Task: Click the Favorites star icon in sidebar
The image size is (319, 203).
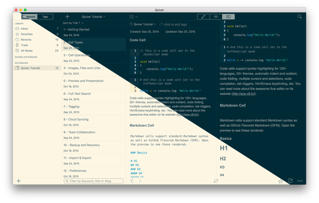Action: [x=17, y=34]
